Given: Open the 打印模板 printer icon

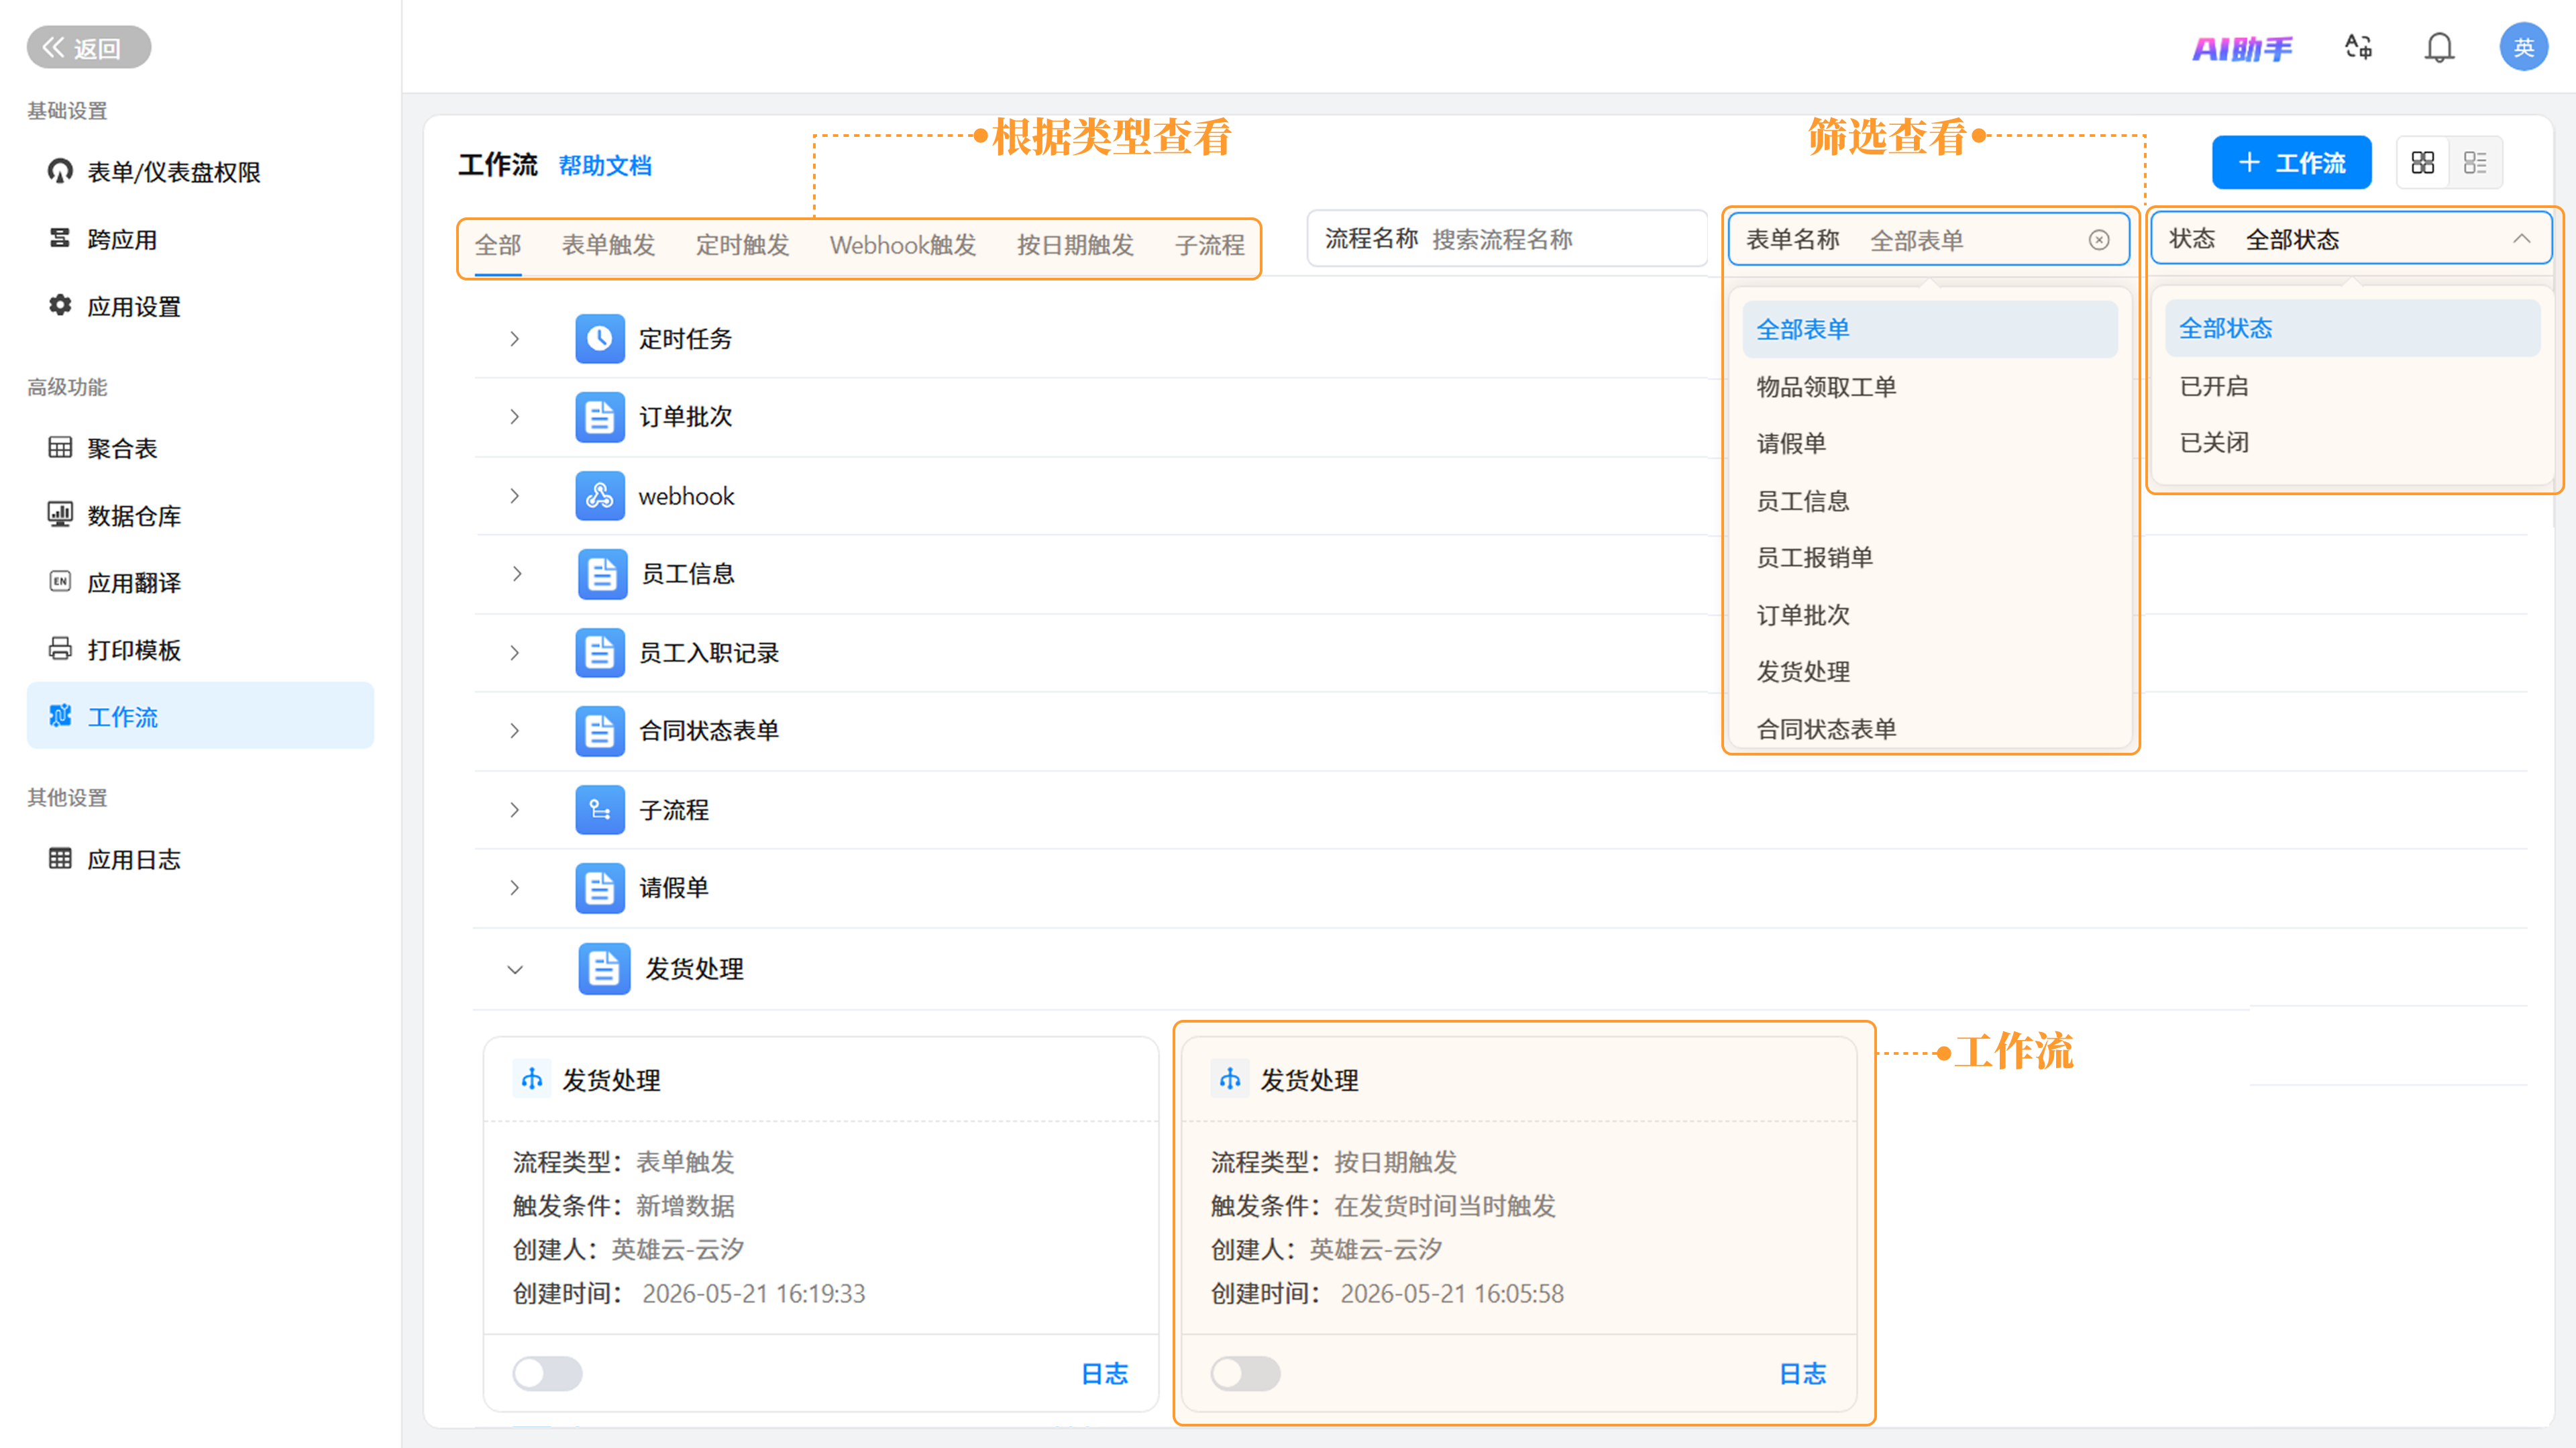Looking at the screenshot, I should click(x=60, y=648).
